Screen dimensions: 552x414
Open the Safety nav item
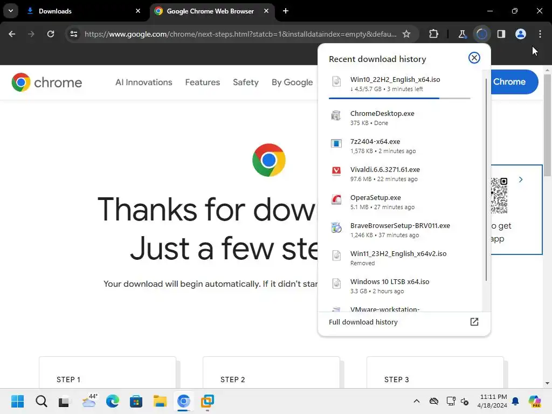click(x=246, y=82)
